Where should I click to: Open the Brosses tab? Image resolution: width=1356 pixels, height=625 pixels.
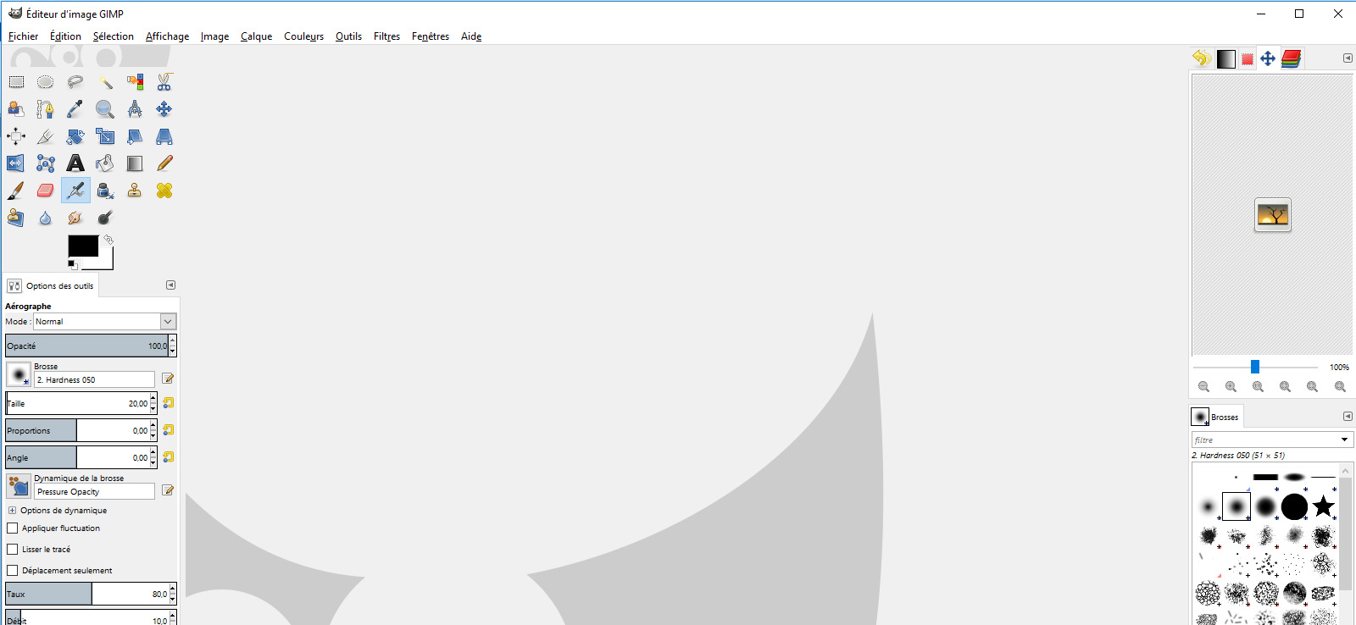(x=1215, y=417)
